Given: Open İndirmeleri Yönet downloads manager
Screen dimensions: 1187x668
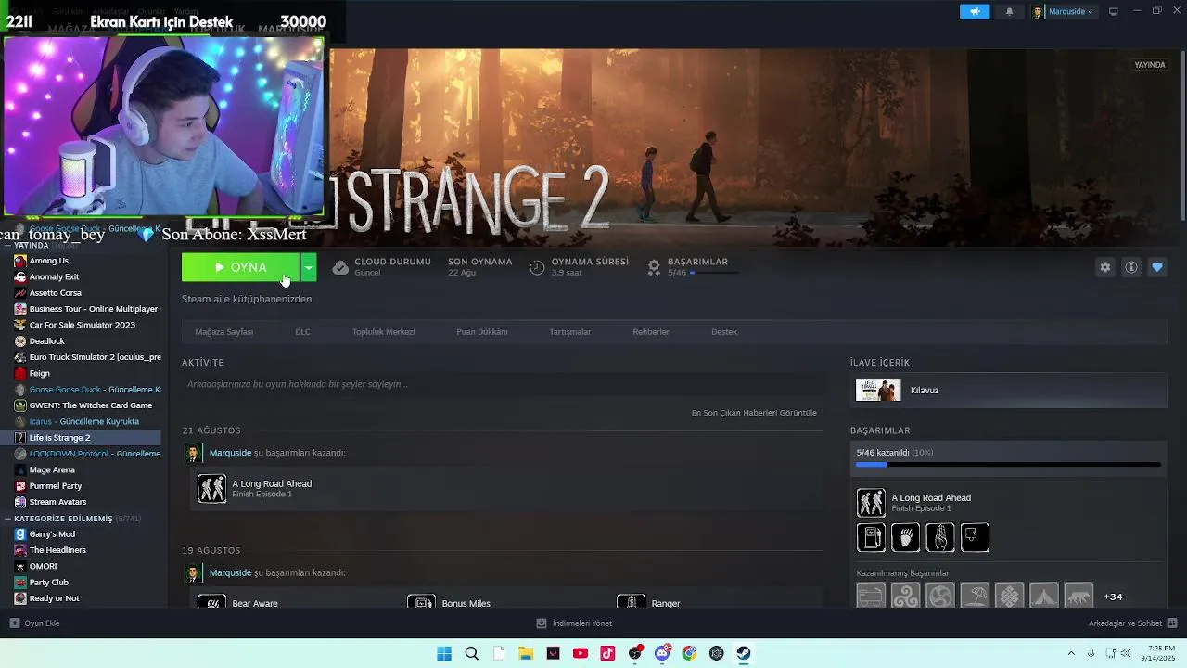Looking at the screenshot, I should [x=574, y=623].
